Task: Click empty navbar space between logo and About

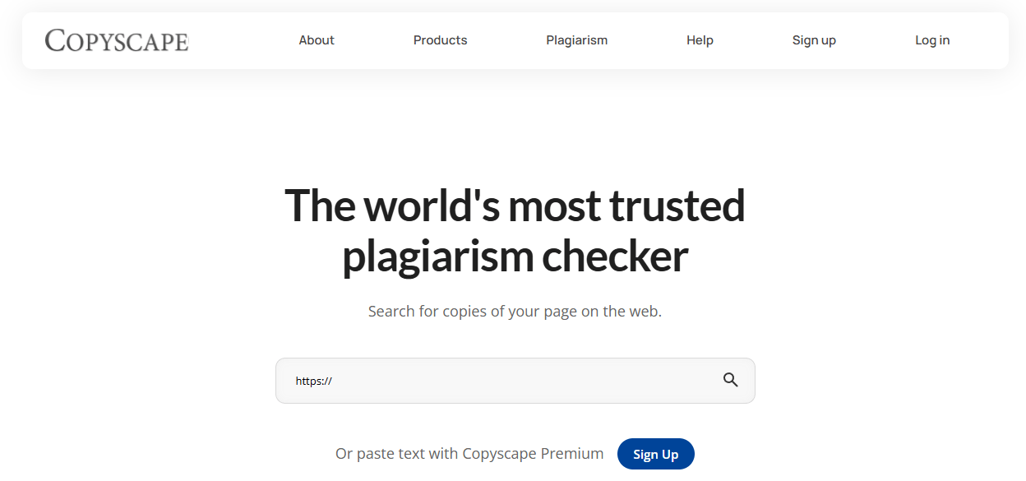Action: [243, 40]
